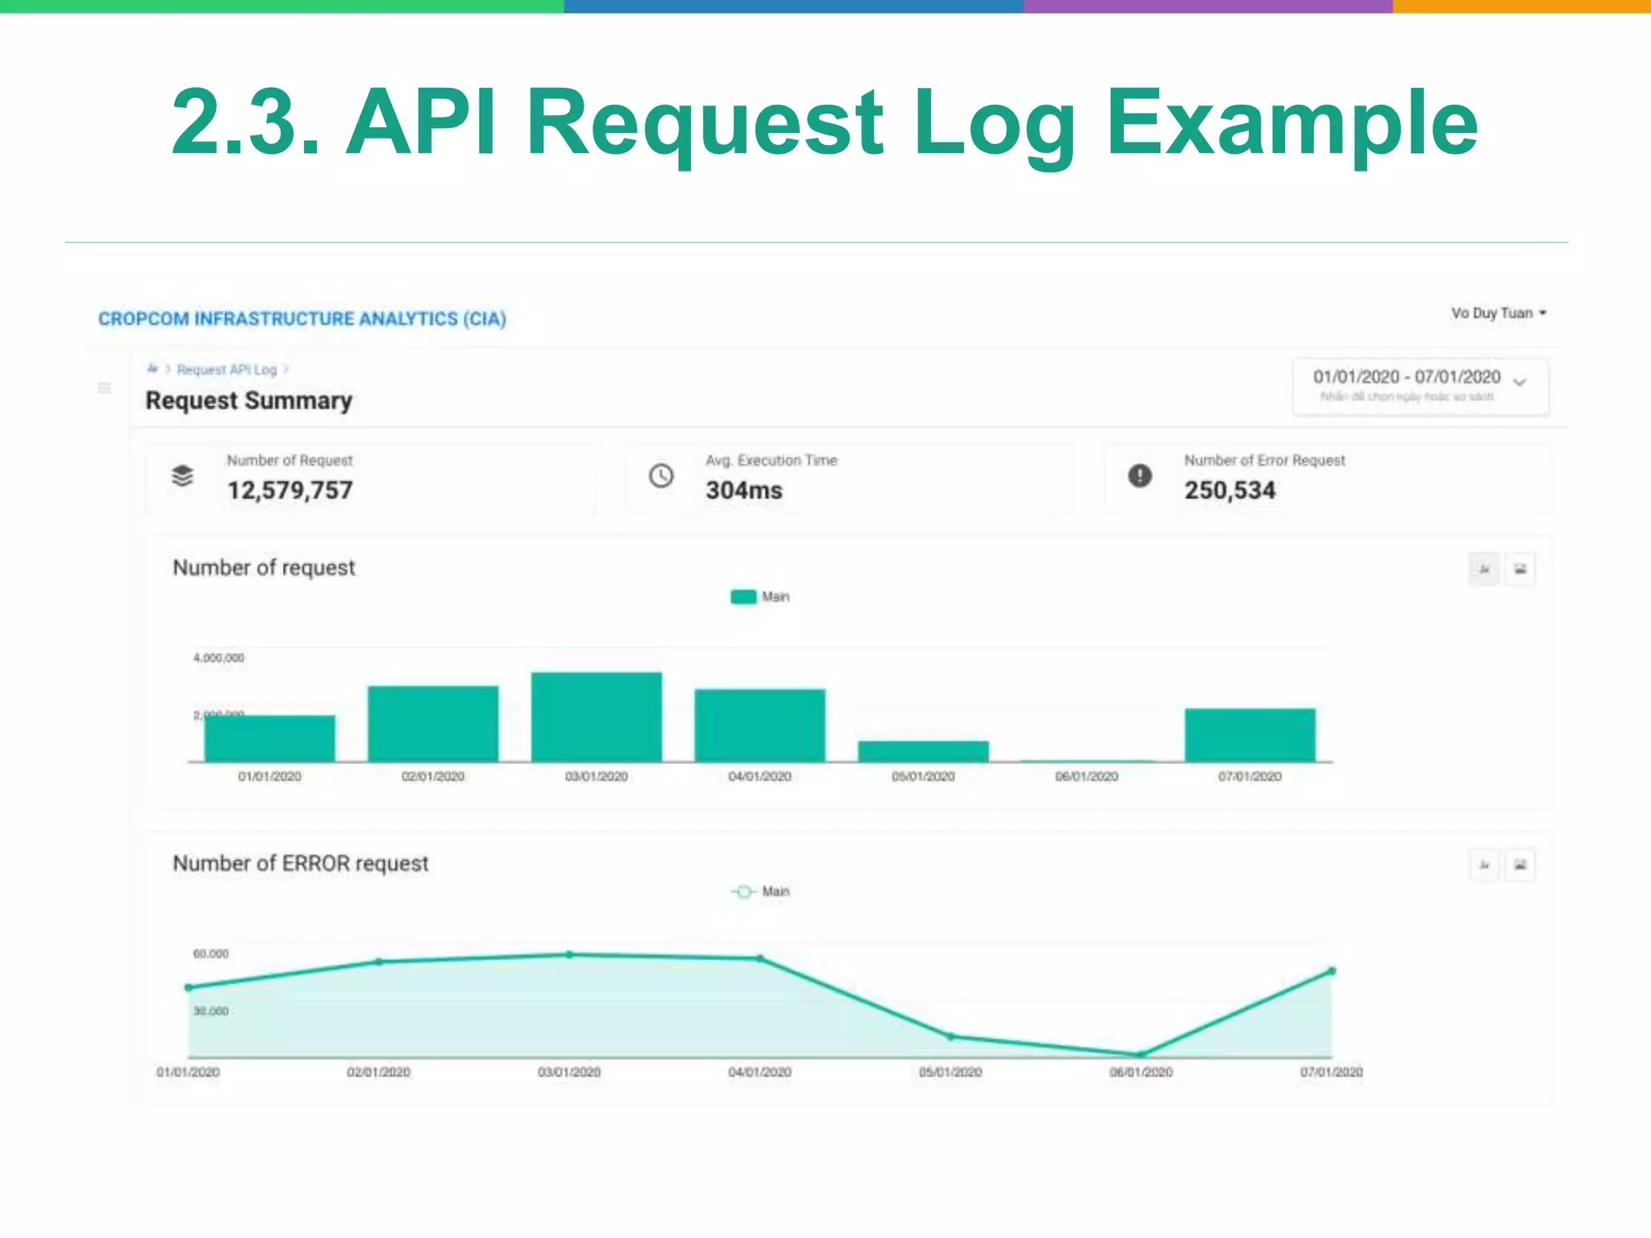
Task: Click the line marker Main legend symbol
Action: (x=743, y=891)
